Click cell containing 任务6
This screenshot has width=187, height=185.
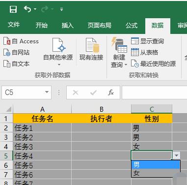42,175
